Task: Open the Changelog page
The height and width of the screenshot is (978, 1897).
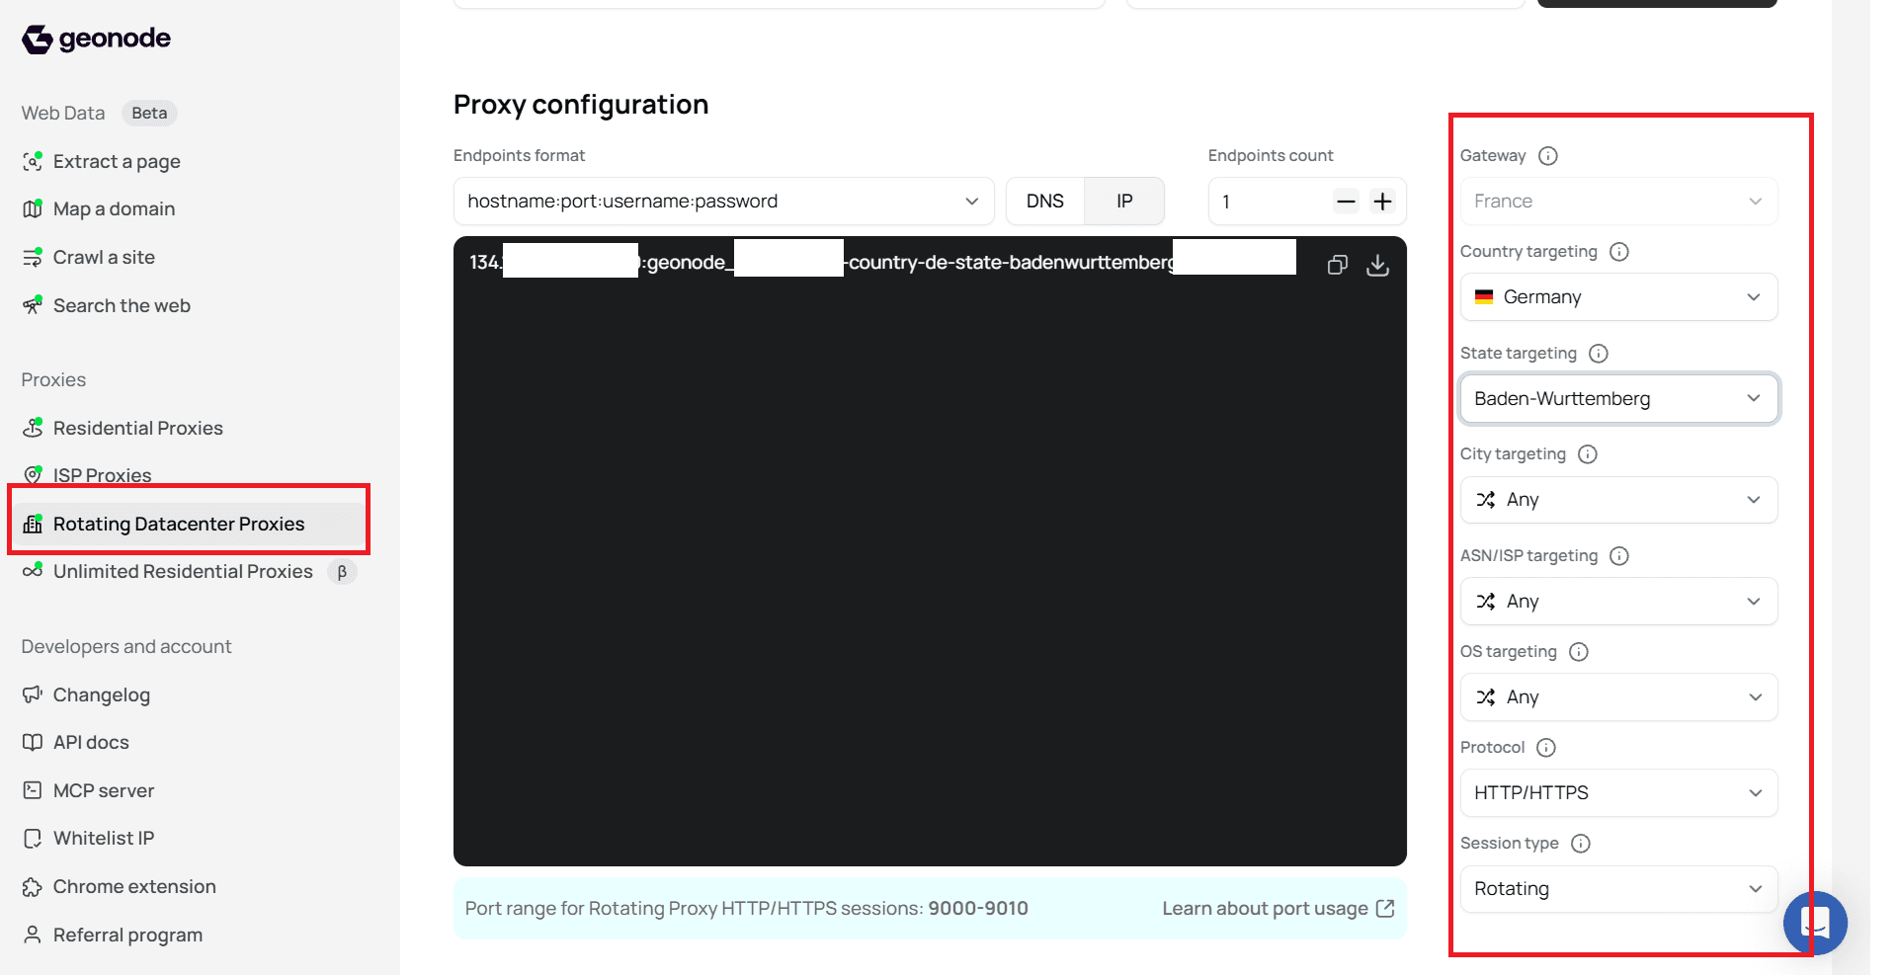Action: (102, 694)
